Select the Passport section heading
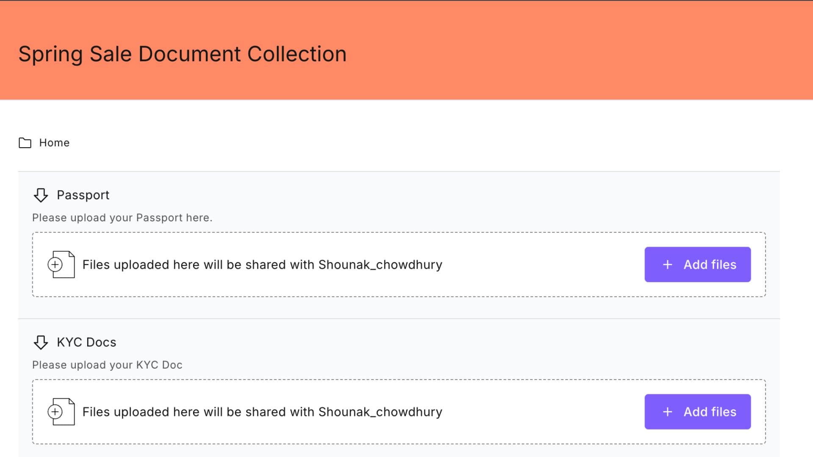Image resolution: width=813 pixels, height=457 pixels. tap(83, 195)
